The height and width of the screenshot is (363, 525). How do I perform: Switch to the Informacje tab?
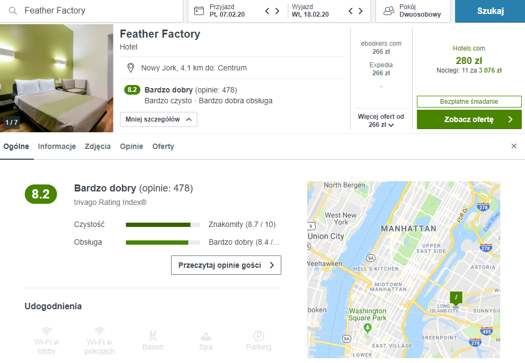click(x=57, y=146)
